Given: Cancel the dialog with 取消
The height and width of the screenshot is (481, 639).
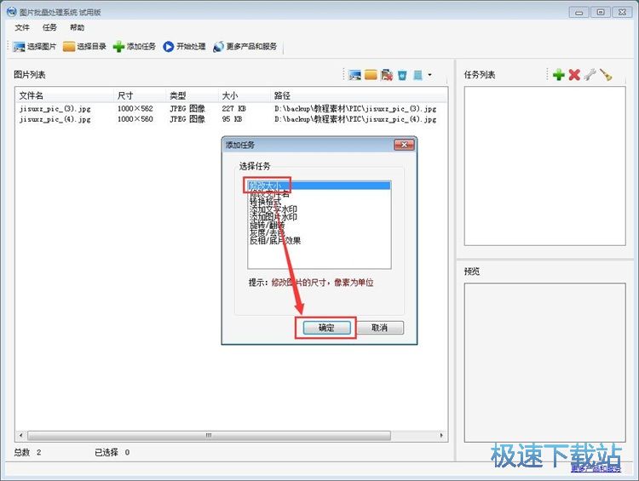Looking at the screenshot, I should tap(379, 328).
